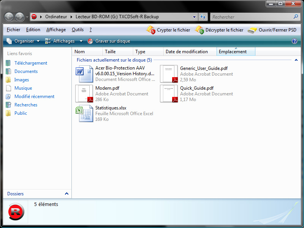Click the Téléchargement favorite icon

(8, 63)
